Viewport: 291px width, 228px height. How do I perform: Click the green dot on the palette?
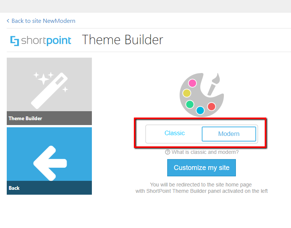190,104
